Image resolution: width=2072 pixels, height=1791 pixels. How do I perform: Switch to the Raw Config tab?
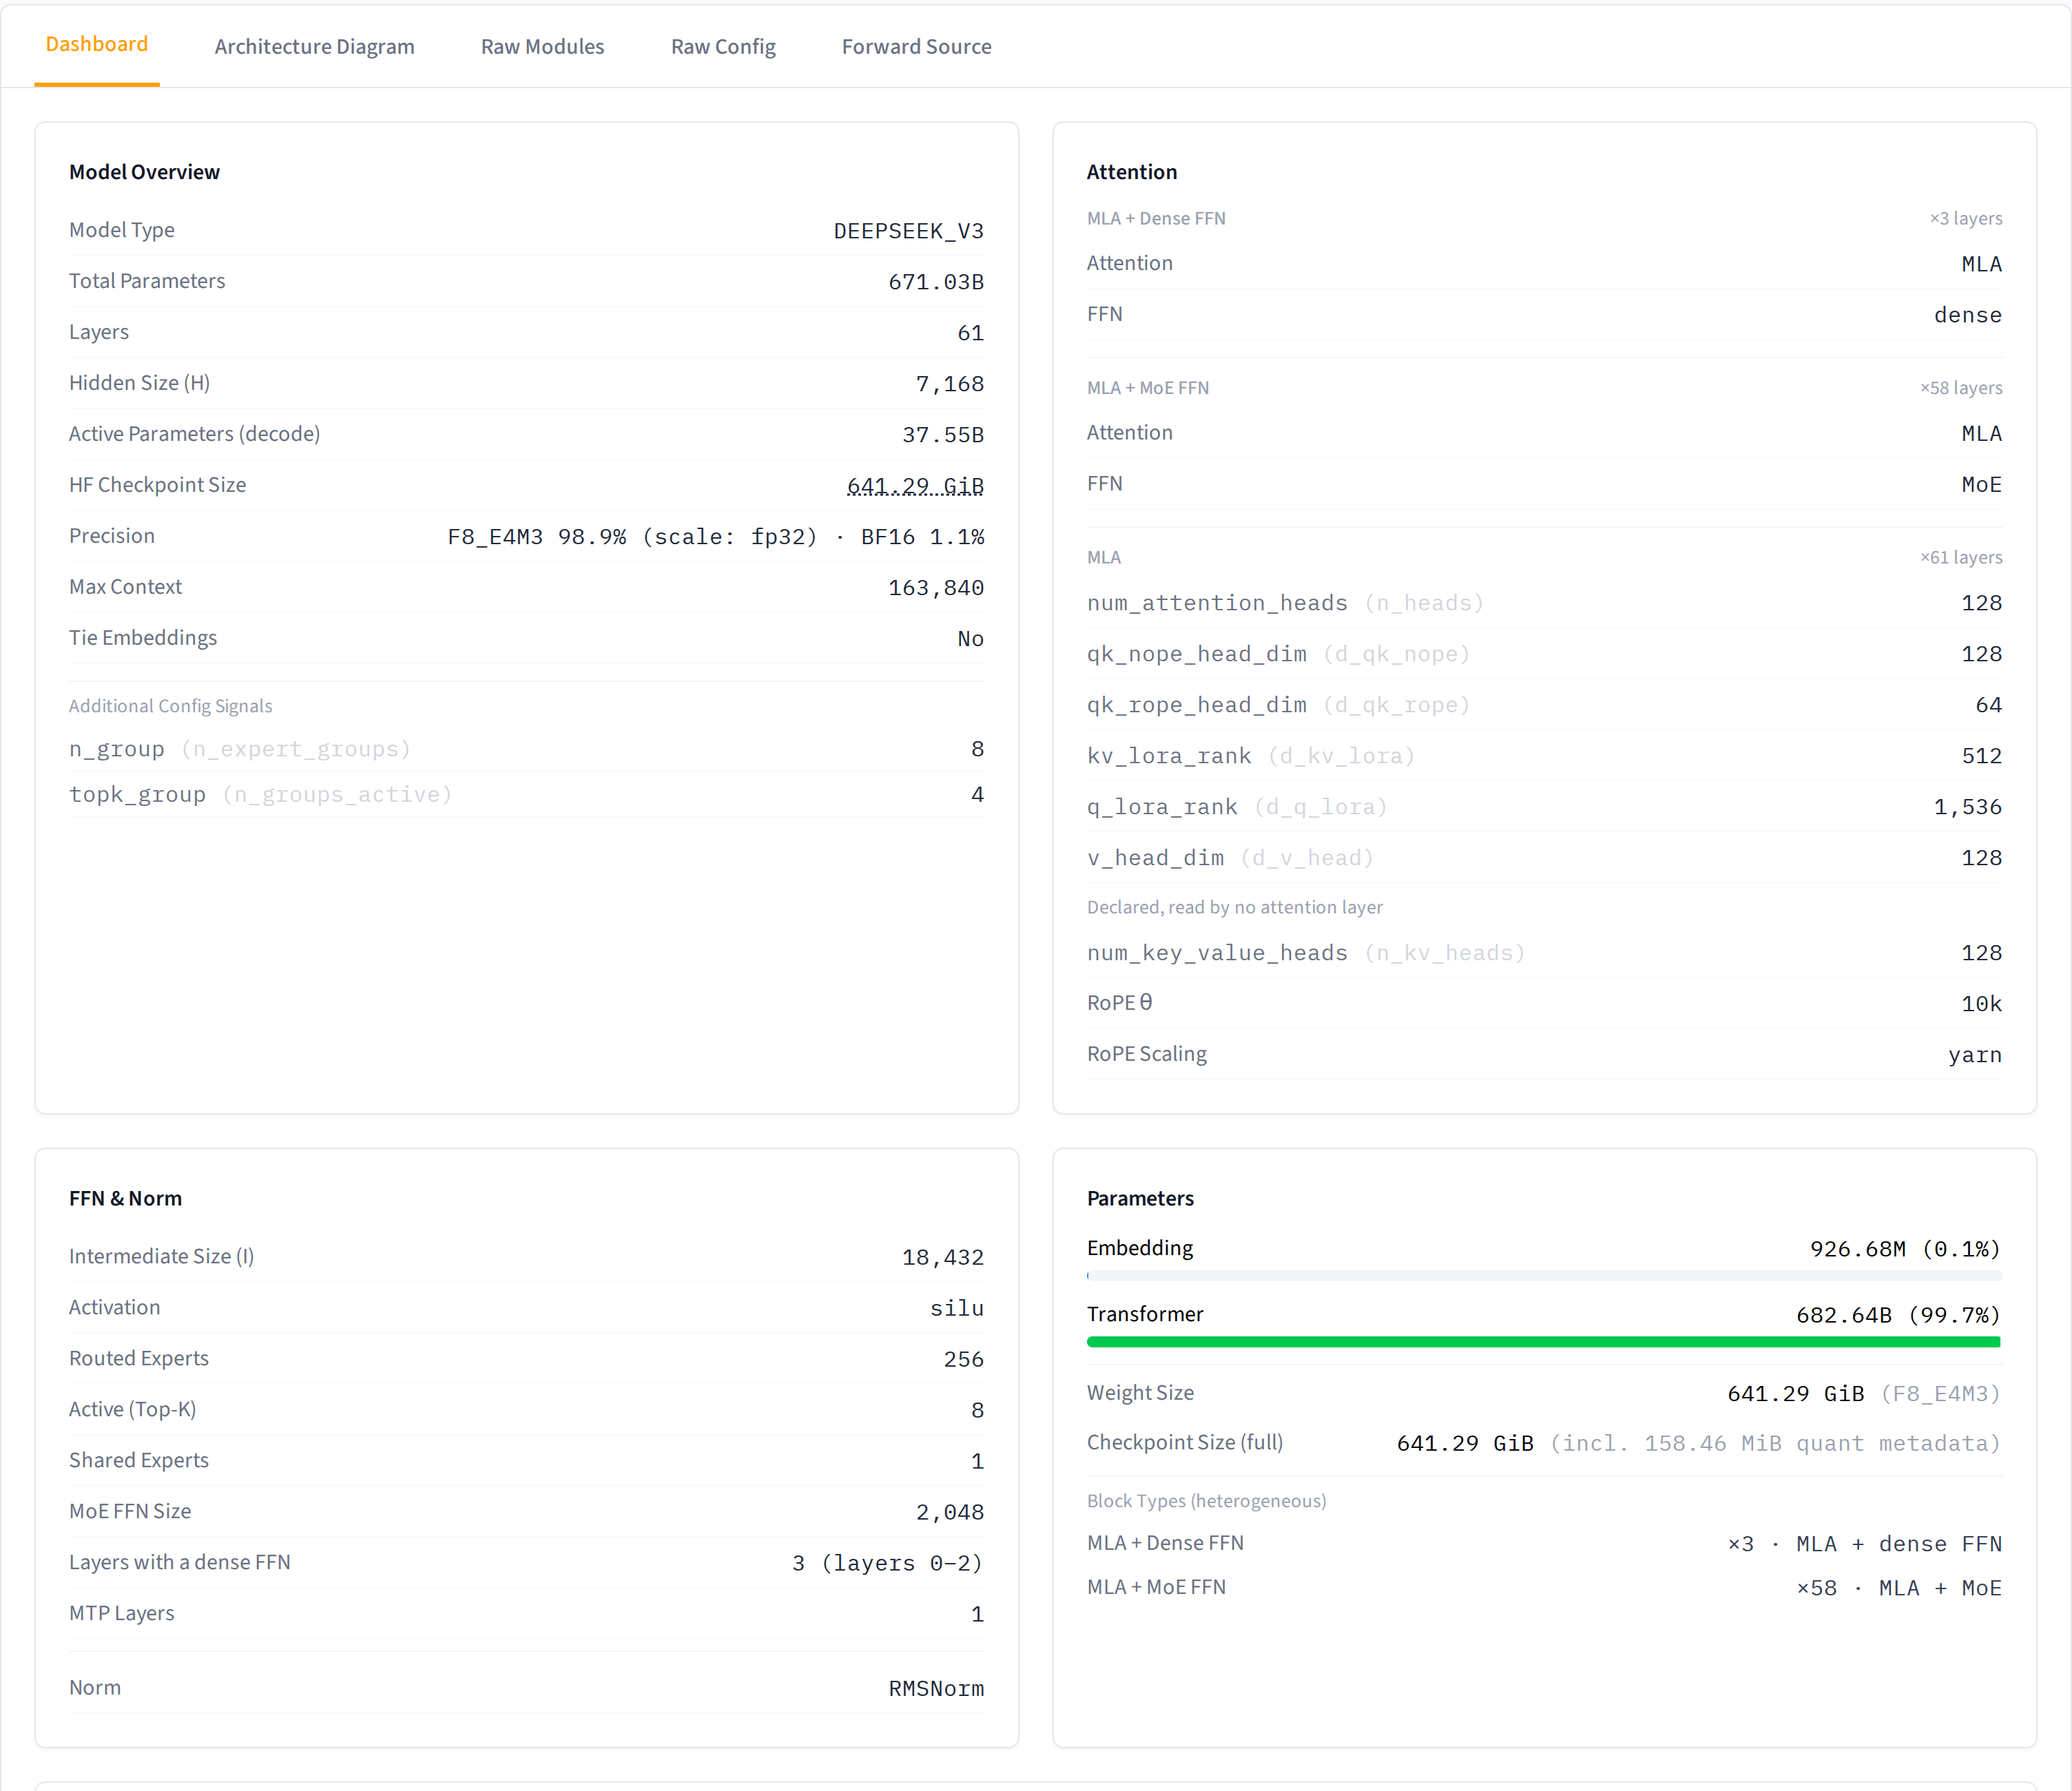click(723, 47)
